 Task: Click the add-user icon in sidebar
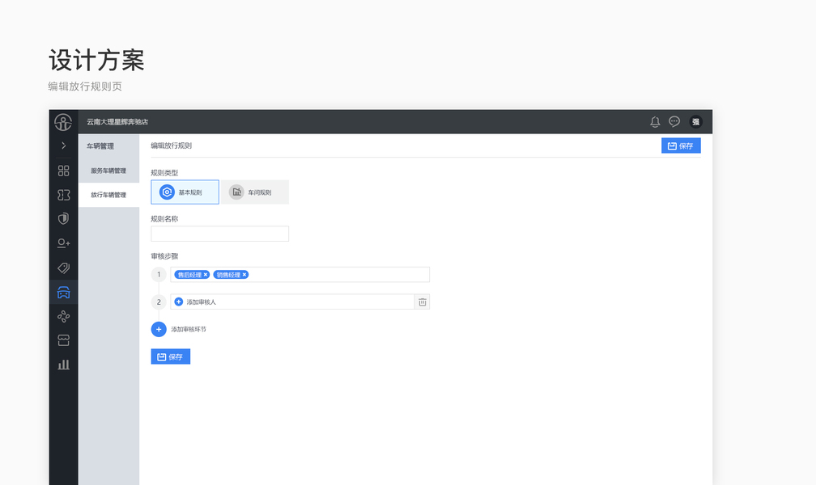[x=63, y=243]
